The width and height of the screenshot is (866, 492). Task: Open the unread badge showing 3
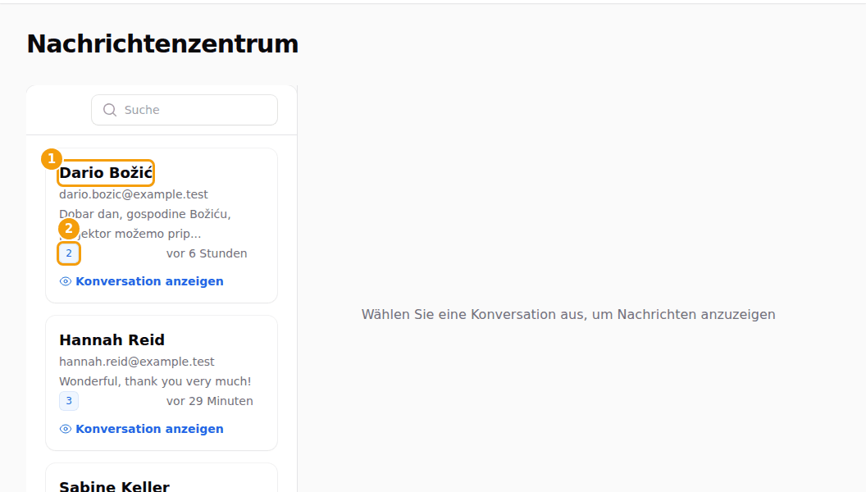[69, 401]
